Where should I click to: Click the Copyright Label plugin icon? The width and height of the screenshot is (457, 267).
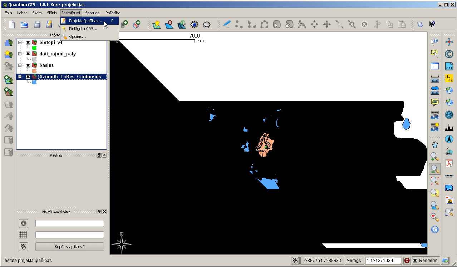[x=449, y=54]
